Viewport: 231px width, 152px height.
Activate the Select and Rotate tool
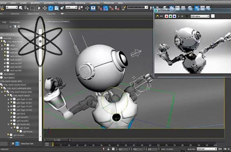click(x=51, y=8)
